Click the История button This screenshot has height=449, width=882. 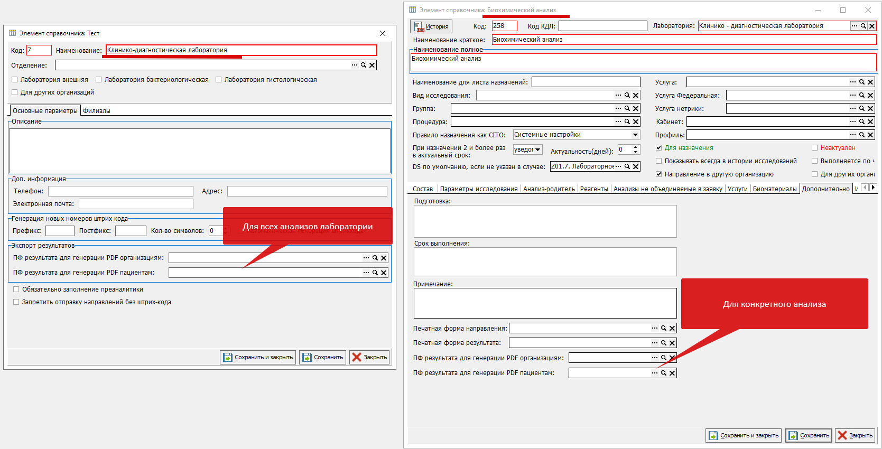(431, 26)
